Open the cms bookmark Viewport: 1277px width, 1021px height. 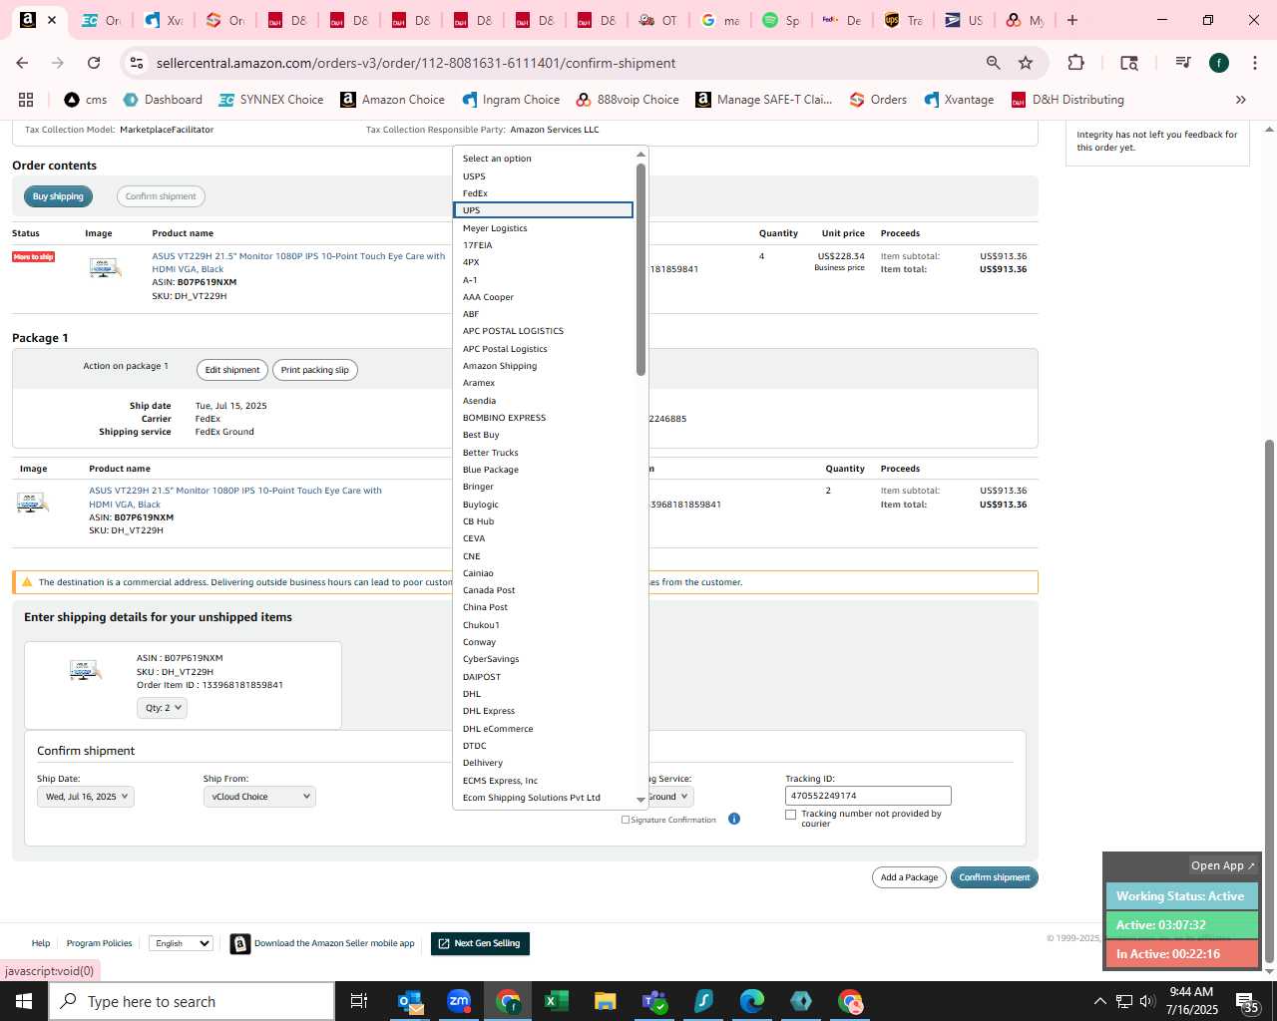[x=86, y=100]
